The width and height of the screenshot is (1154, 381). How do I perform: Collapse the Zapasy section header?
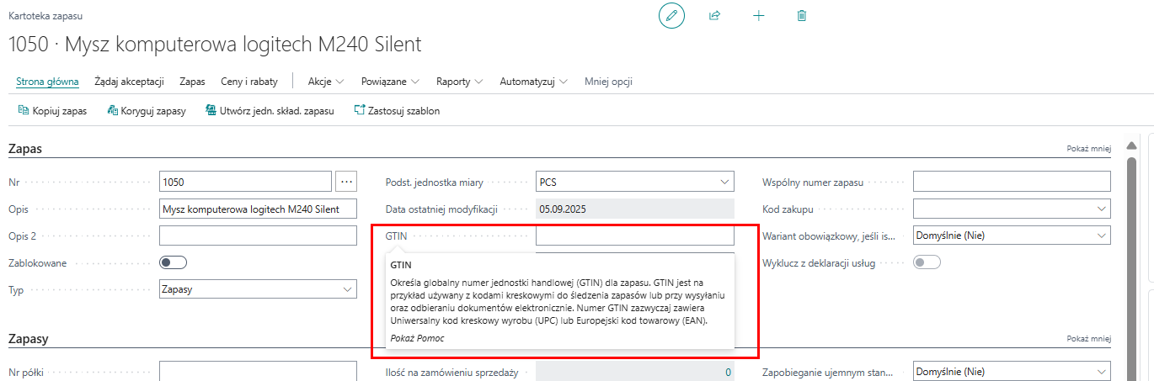tap(28, 339)
